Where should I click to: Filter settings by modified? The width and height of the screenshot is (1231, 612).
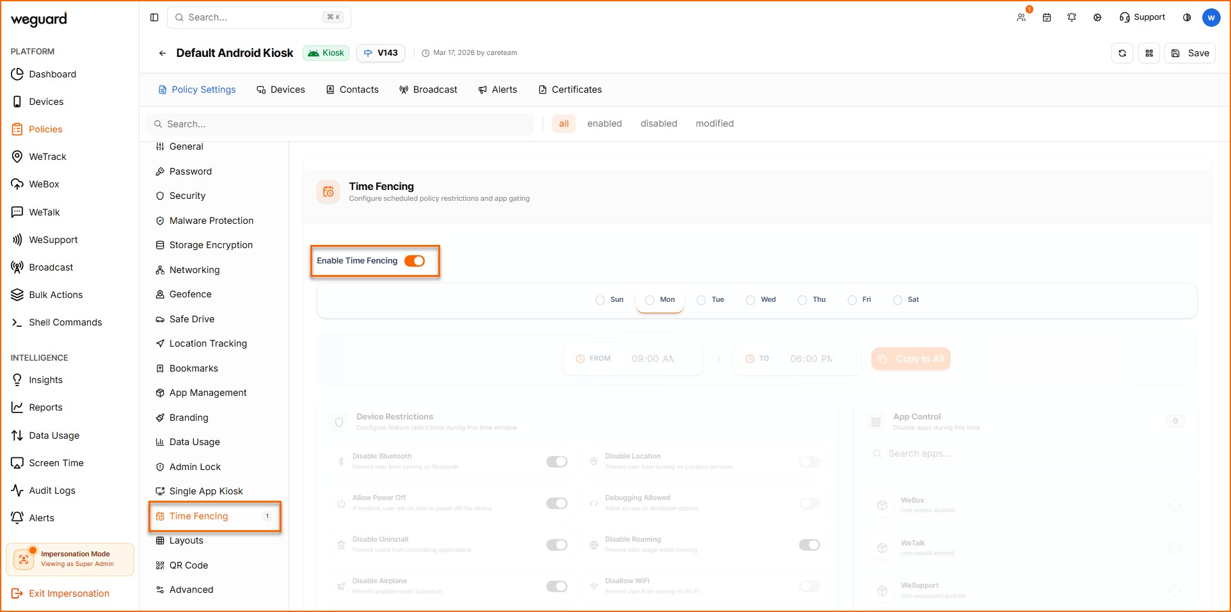click(x=715, y=123)
